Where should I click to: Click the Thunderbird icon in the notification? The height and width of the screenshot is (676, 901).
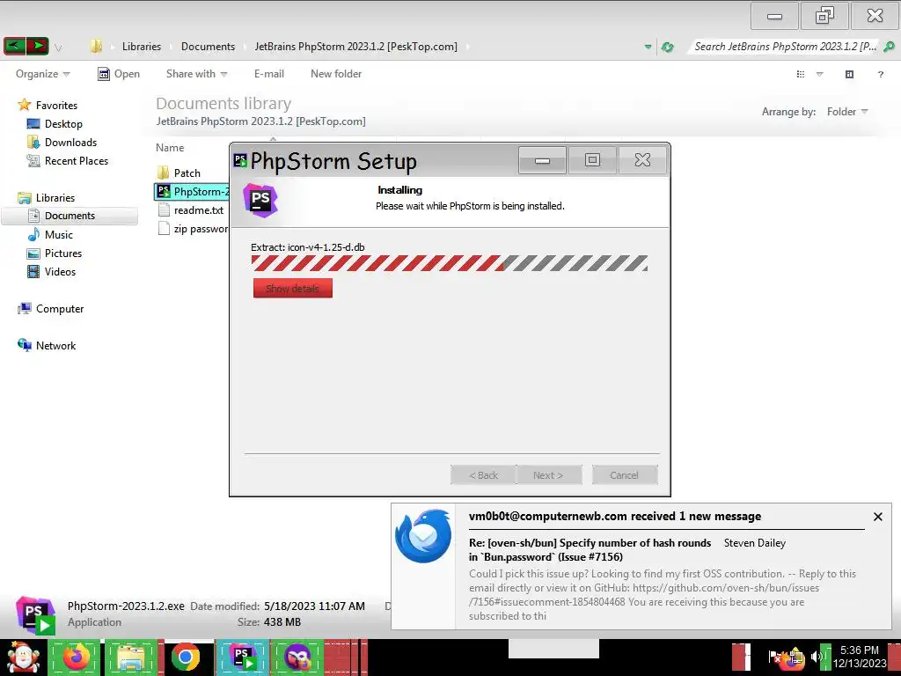pyautogui.click(x=423, y=536)
